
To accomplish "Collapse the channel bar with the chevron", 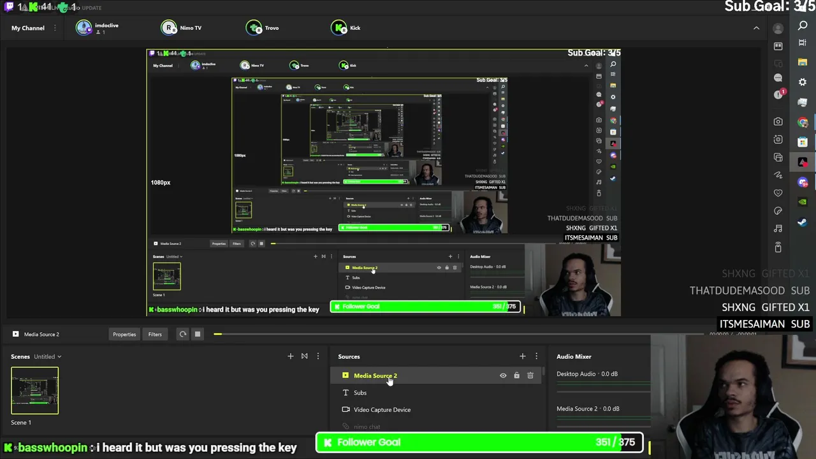I will [756, 28].
